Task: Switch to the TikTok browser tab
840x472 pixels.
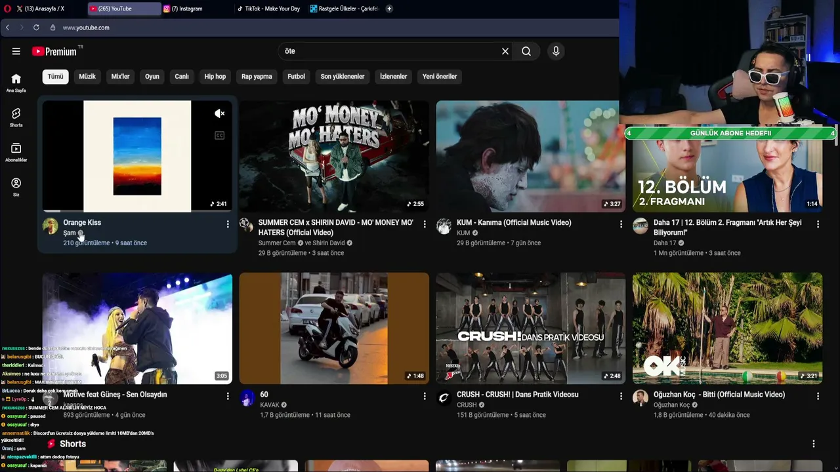Action: pyautogui.click(x=270, y=9)
